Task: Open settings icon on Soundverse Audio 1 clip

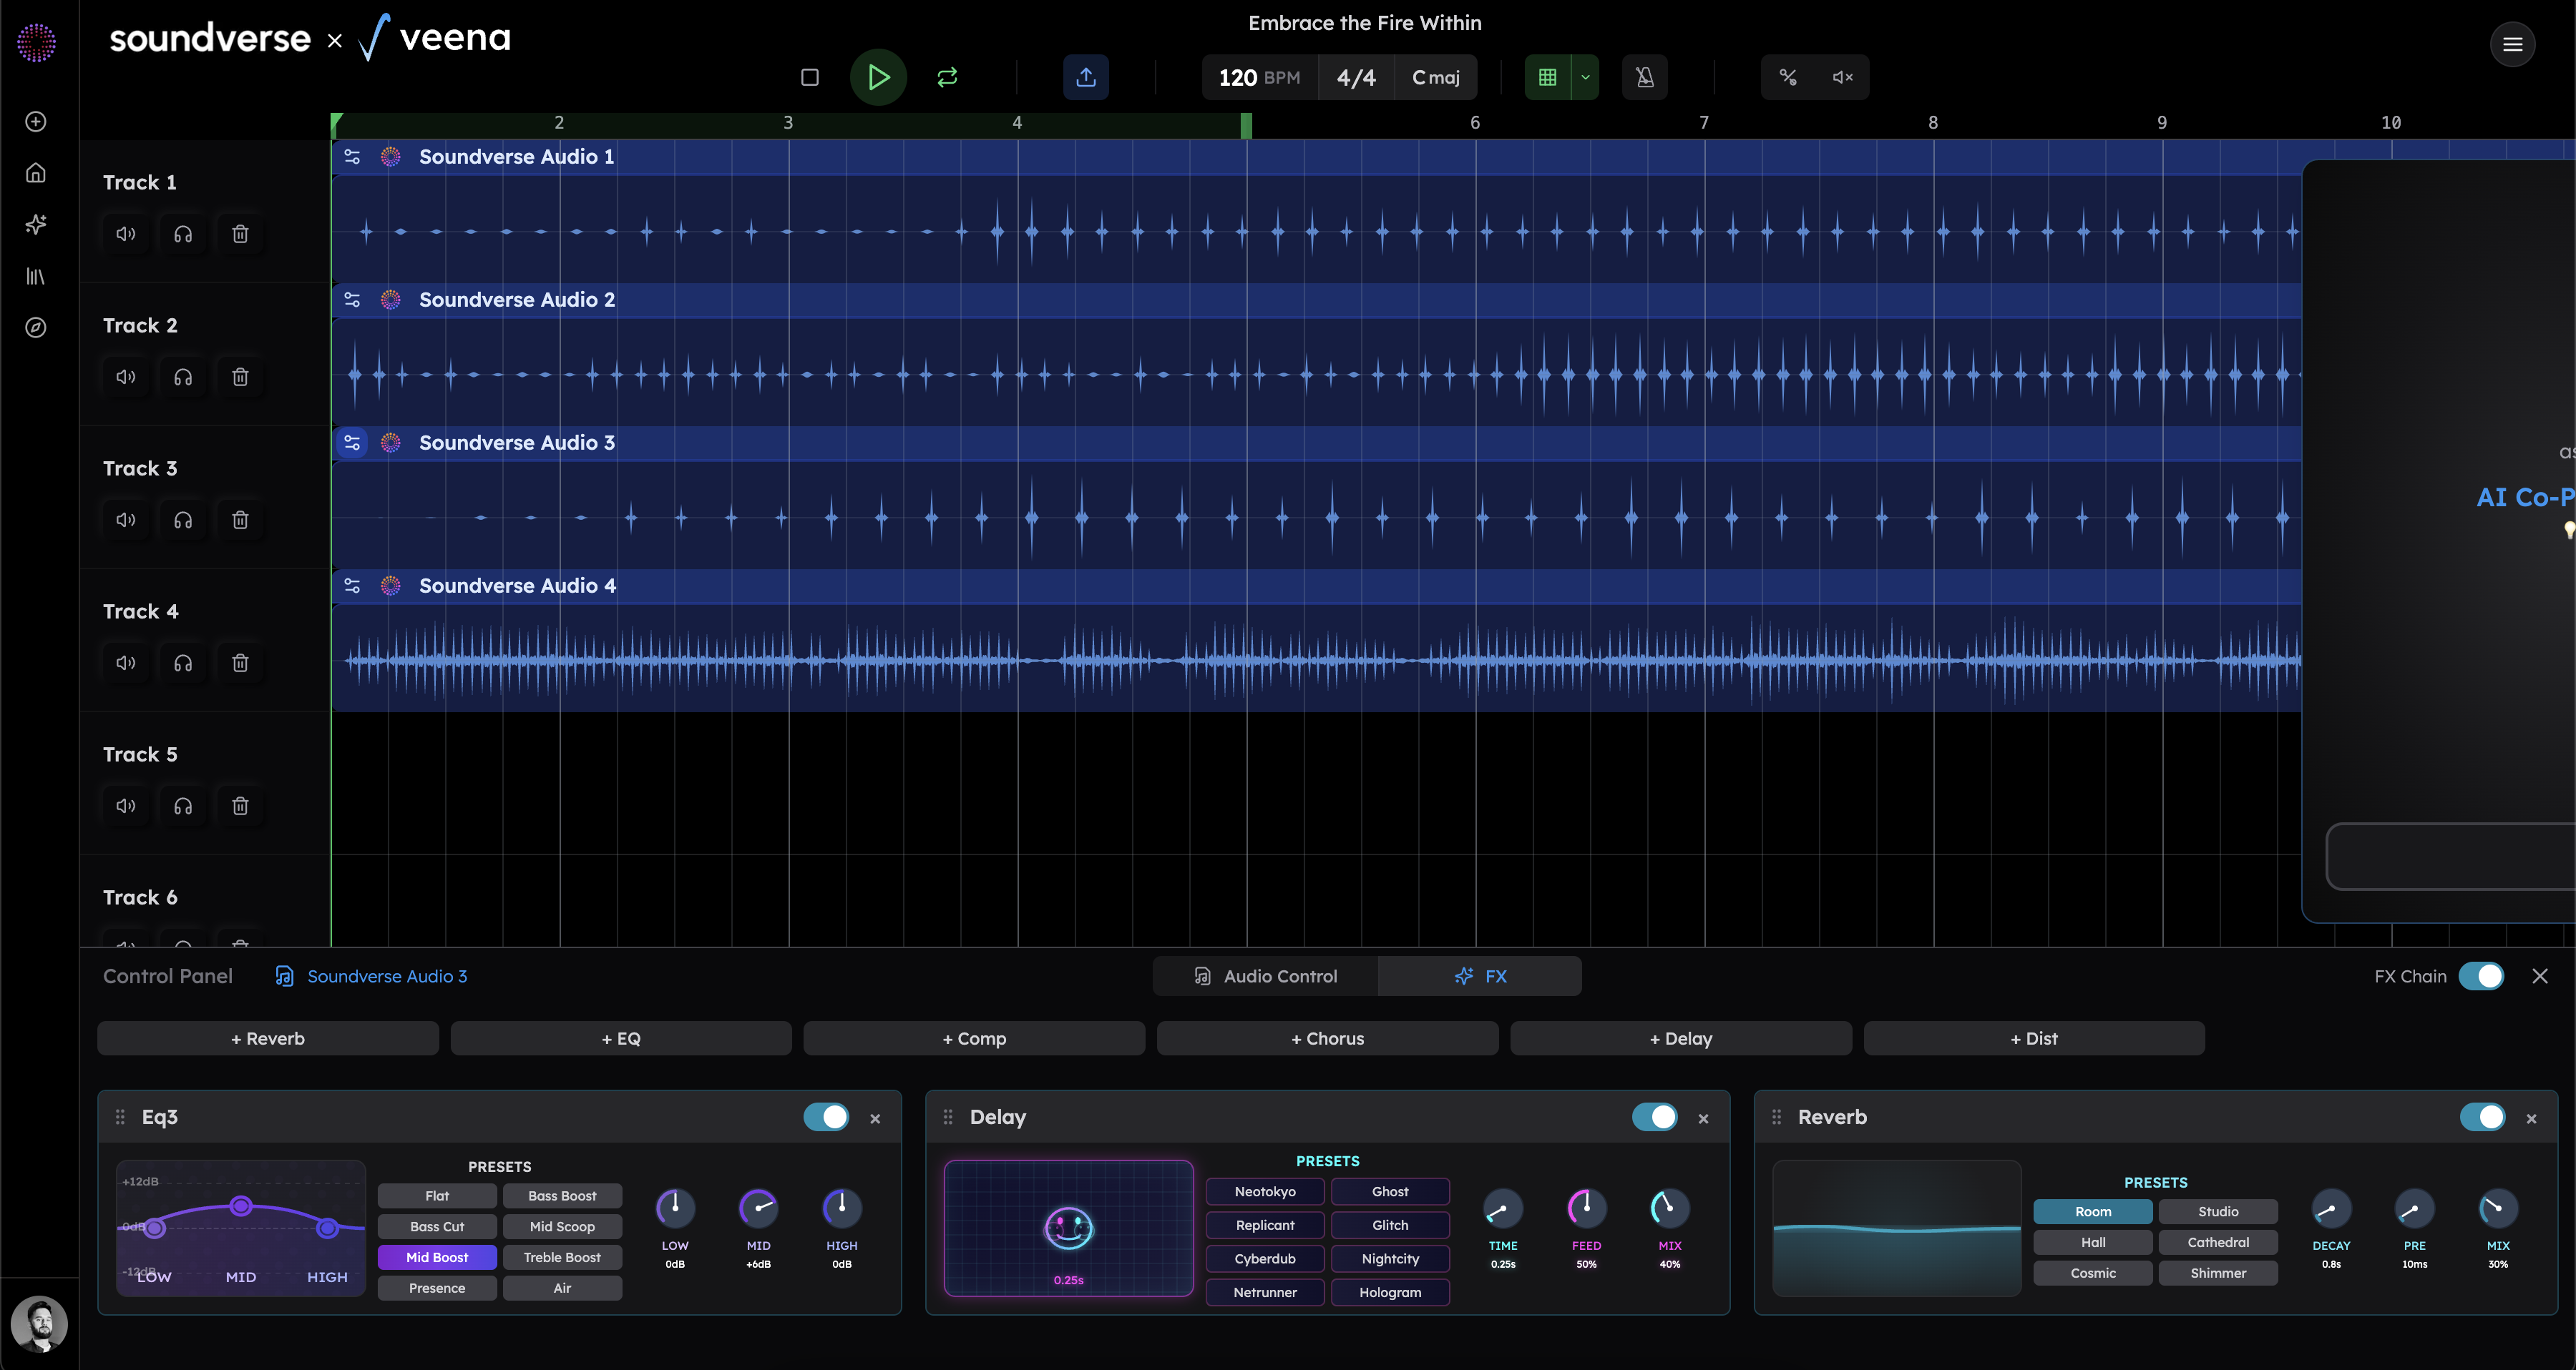Action: coord(352,157)
